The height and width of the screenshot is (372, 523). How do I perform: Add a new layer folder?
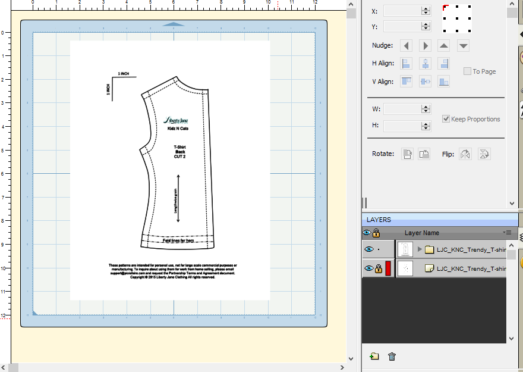point(374,357)
